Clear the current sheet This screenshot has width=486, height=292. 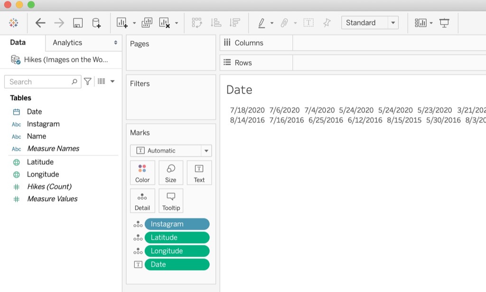[164, 22]
